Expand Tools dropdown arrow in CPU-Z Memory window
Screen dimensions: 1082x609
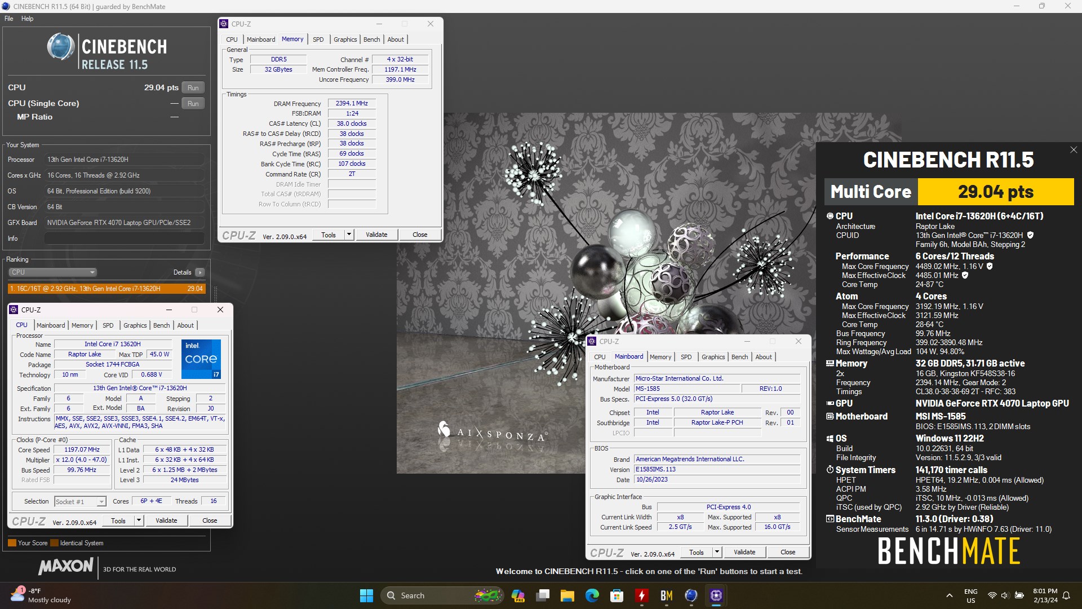pos(349,235)
